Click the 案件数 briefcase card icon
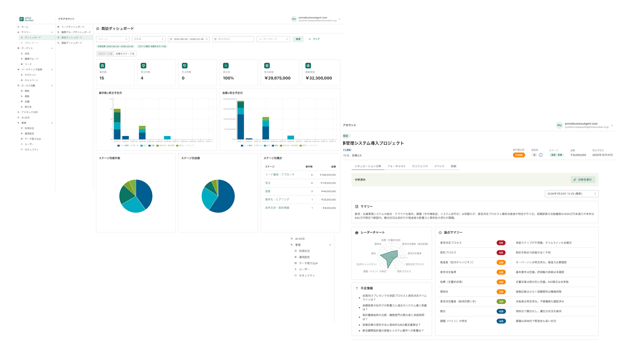The height and width of the screenshot is (354, 629). tap(103, 66)
